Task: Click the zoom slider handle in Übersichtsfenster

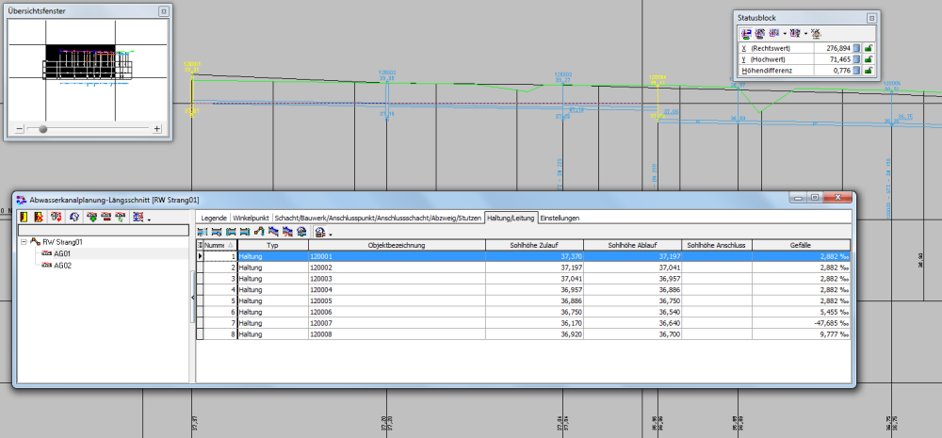Action: point(42,129)
